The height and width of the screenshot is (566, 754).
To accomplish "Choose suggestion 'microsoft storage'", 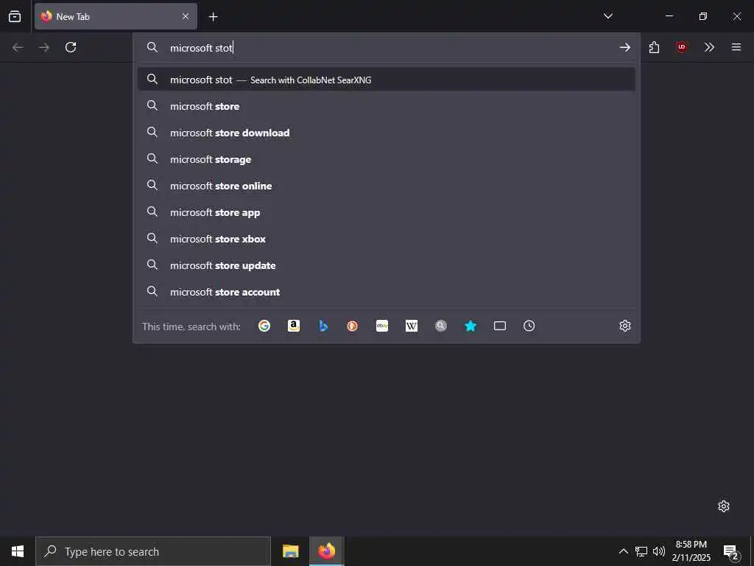I will pyautogui.click(x=386, y=159).
